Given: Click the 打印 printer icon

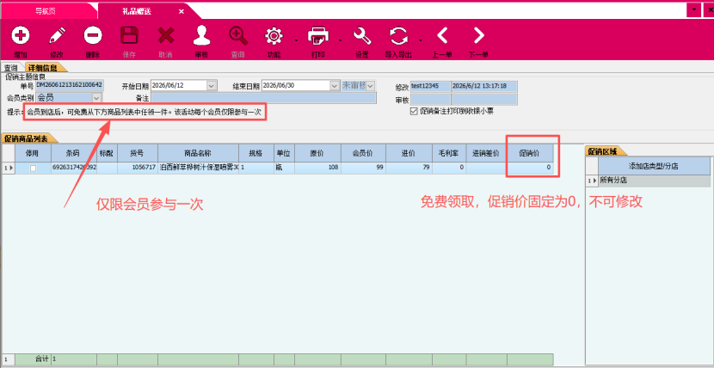Looking at the screenshot, I should pos(318,35).
